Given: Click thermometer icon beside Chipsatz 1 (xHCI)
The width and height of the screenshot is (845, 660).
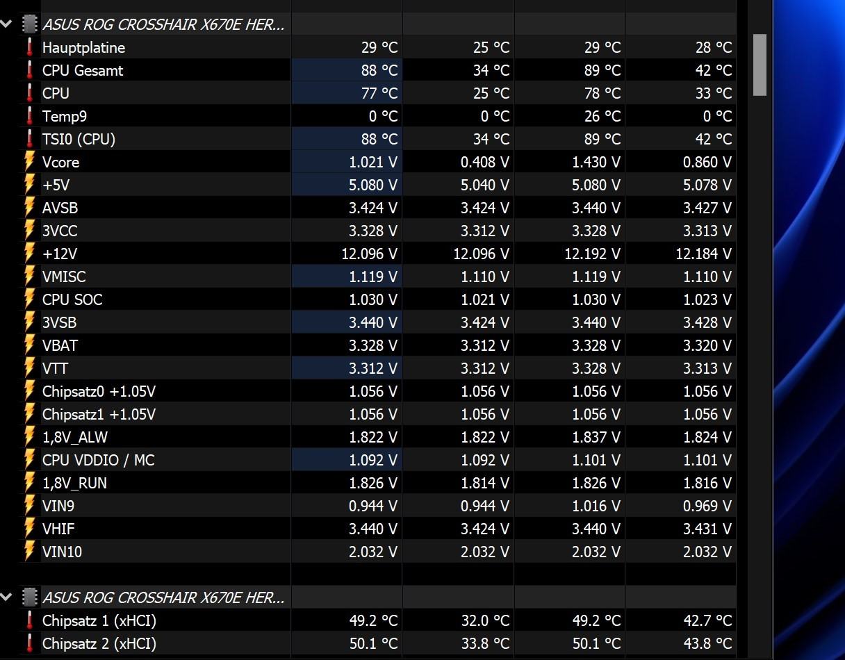Looking at the screenshot, I should click(29, 620).
